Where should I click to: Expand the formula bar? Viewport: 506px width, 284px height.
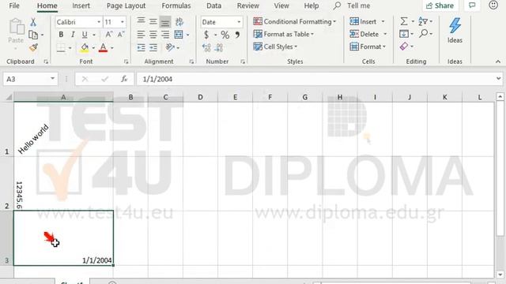(498, 79)
